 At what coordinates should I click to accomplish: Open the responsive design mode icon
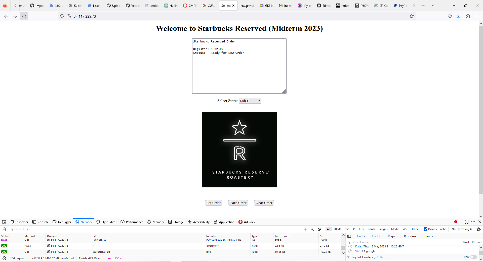coord(467,222)
